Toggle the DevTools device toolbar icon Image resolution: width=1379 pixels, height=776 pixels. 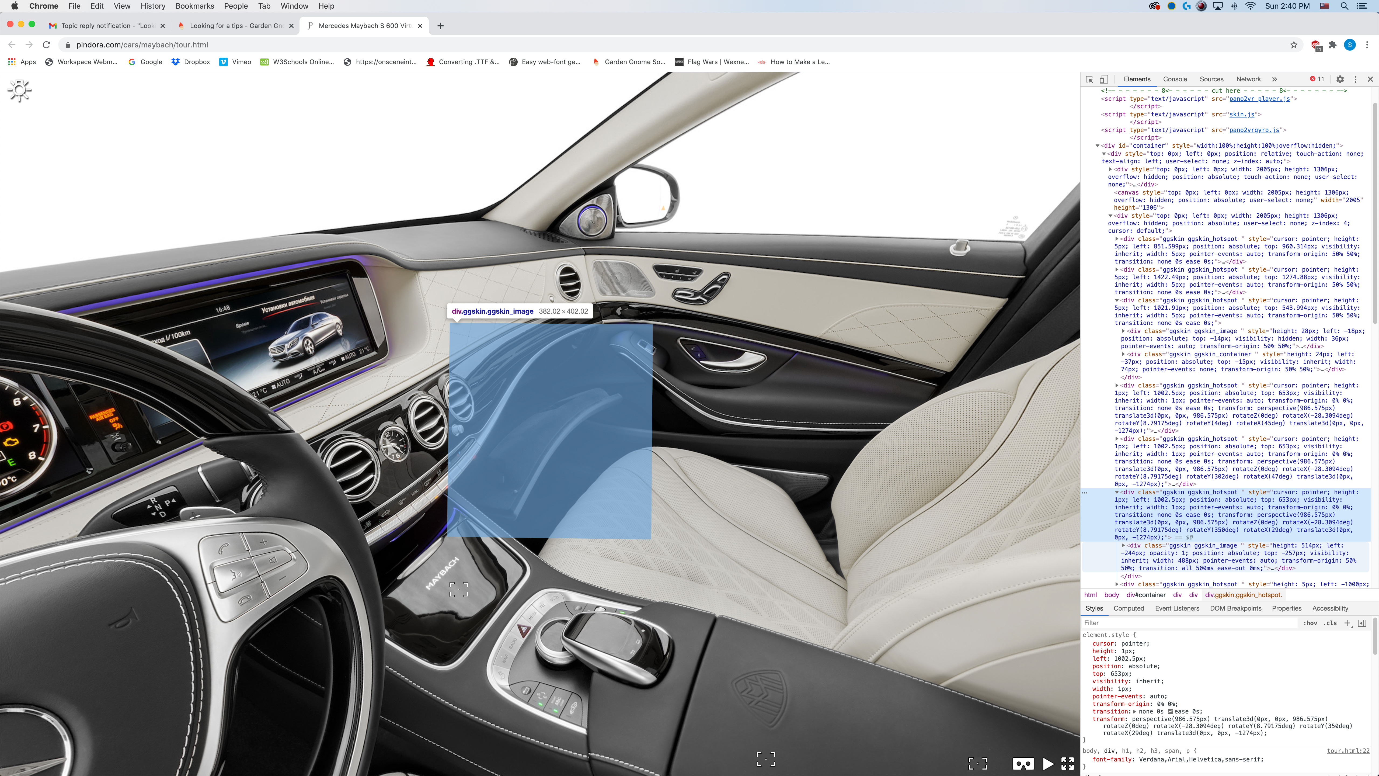coord(1104,79)
